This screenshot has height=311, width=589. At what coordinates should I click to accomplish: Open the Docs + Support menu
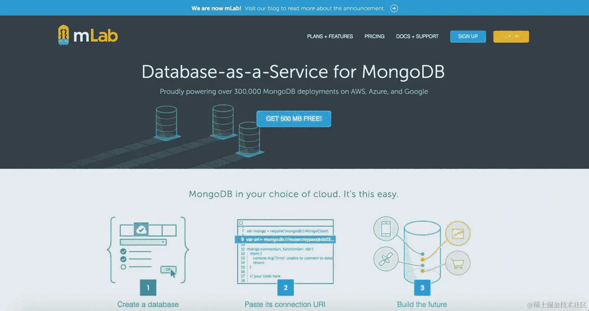point(417,36)
